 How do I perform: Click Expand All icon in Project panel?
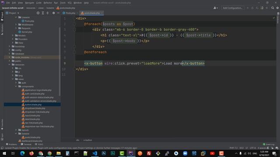(43, 13)
